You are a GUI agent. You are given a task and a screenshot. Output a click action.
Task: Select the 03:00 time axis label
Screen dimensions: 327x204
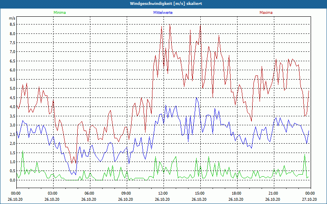[x=53, y=193]
